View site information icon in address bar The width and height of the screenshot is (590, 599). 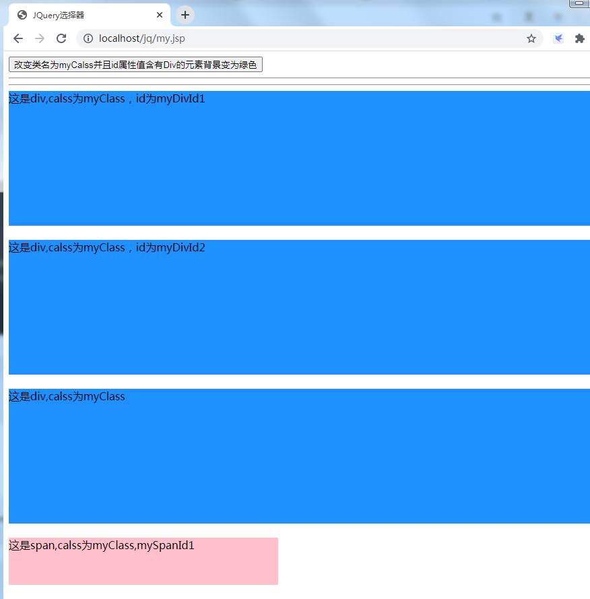coord(88,38)
